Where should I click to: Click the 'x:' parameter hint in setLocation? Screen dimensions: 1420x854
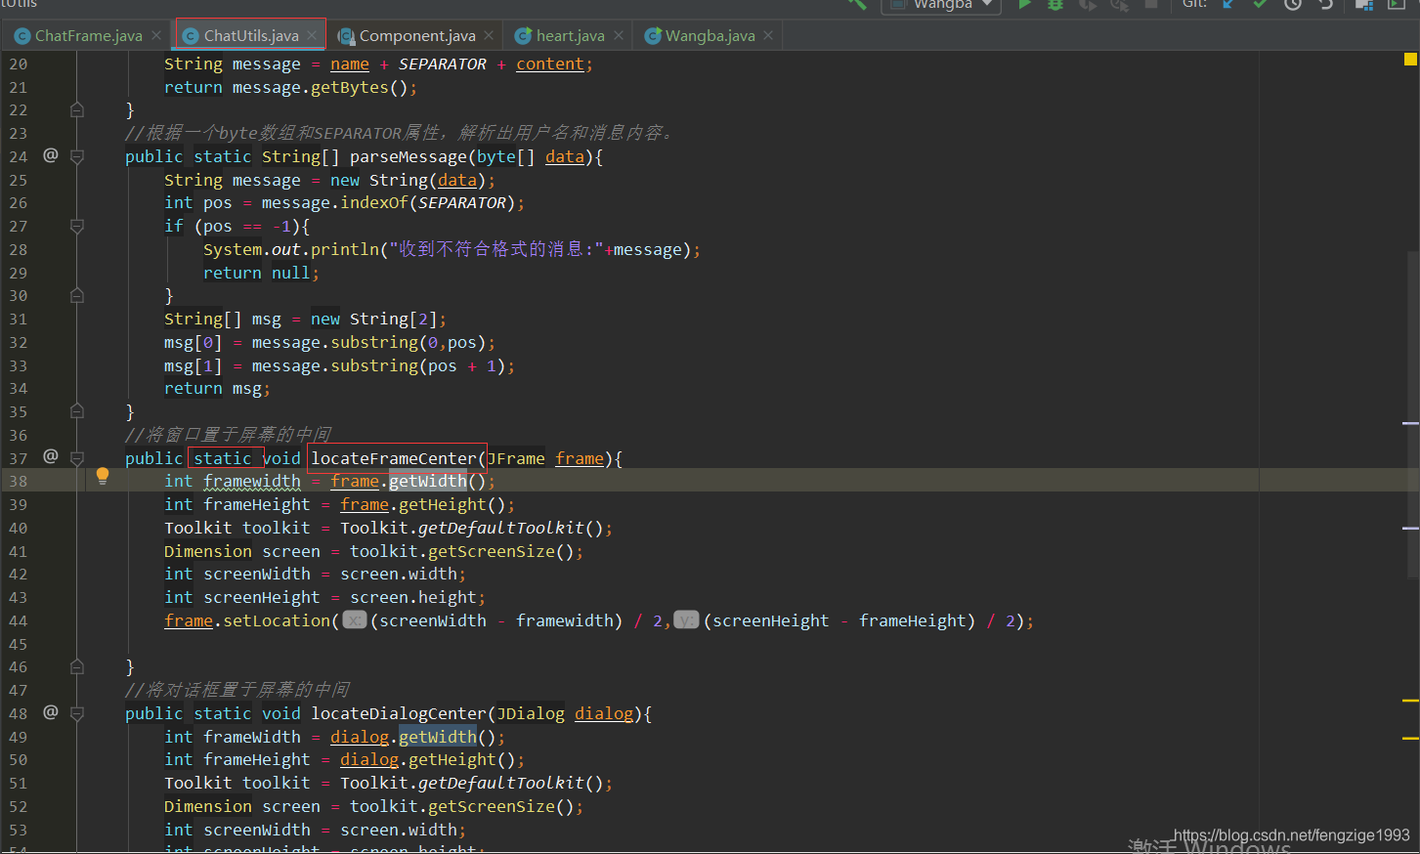click(355, 619)
